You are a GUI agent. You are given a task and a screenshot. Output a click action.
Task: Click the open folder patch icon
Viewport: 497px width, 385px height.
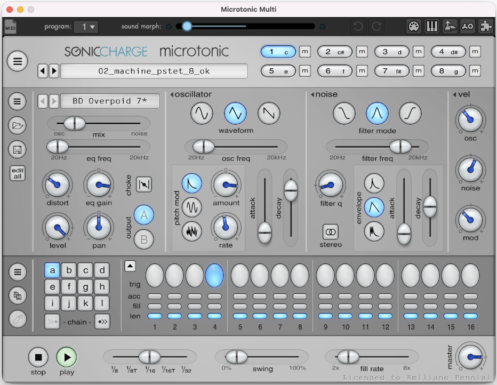[17, 125]
